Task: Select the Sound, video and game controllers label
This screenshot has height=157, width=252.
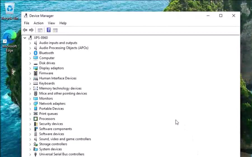Action: click(65, 139)
